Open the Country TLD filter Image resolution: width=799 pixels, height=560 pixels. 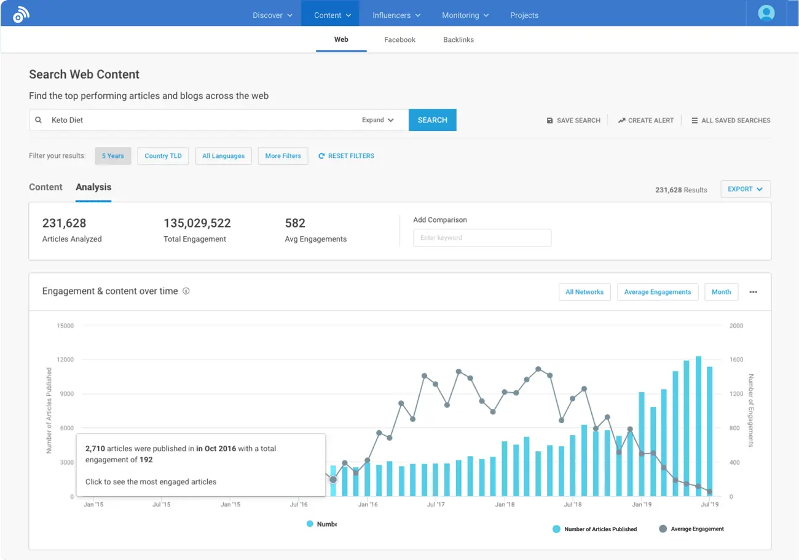coord(162,156)
